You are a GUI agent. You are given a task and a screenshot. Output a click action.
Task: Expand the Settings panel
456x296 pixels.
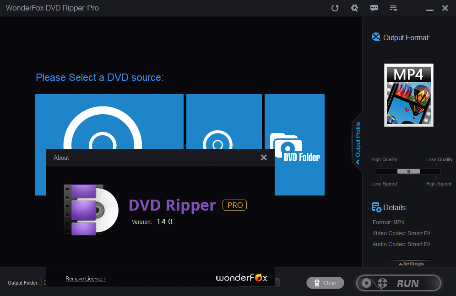(x=411, y=264)
